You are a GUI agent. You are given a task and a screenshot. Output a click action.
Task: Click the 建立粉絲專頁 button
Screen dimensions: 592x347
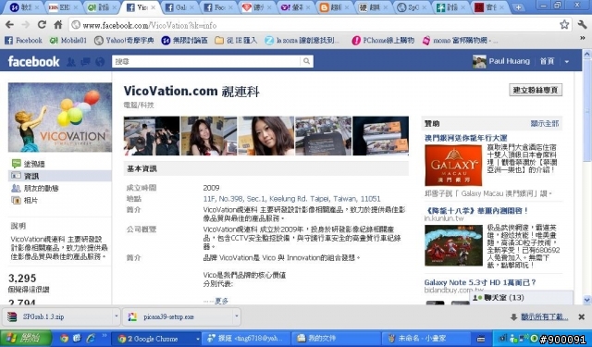536,90
